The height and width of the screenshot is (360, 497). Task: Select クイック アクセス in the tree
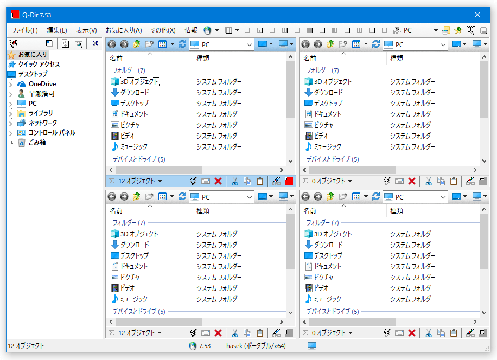click(x=39, y=65)
